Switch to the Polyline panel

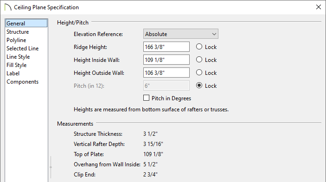pyautogui.click(x=16, y=40)
